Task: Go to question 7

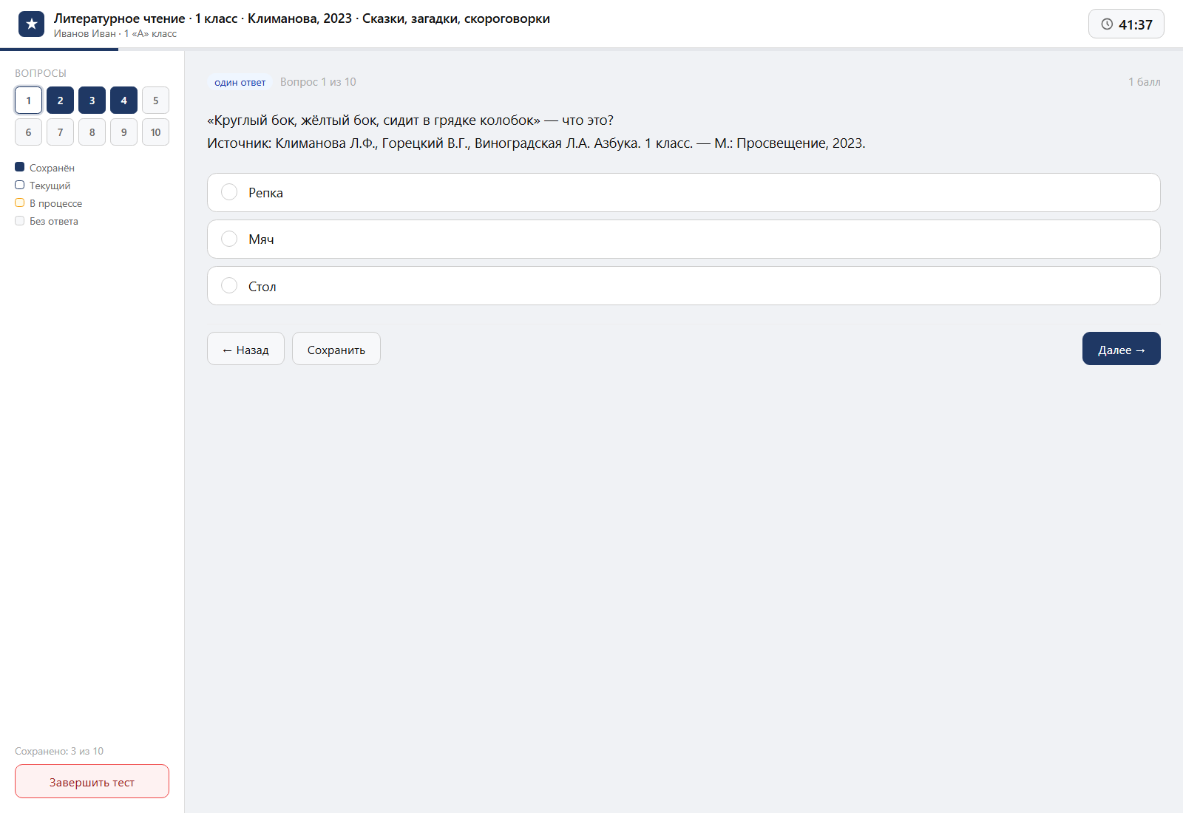Action: (60, 132)
